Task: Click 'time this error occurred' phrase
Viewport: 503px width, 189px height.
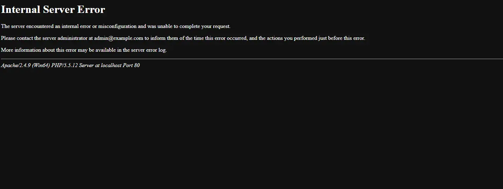Action: click(220, 38)
